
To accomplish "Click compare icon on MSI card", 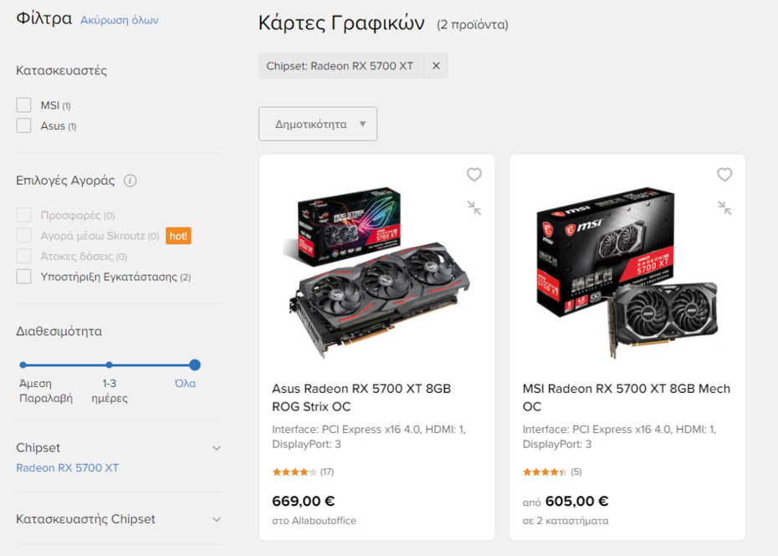I will click(724, 207).
